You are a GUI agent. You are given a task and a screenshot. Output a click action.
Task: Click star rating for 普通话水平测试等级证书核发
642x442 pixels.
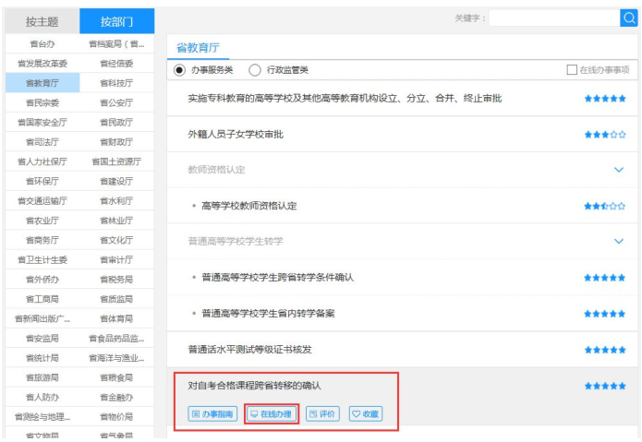pyautogui.click(x=604, y=350)
